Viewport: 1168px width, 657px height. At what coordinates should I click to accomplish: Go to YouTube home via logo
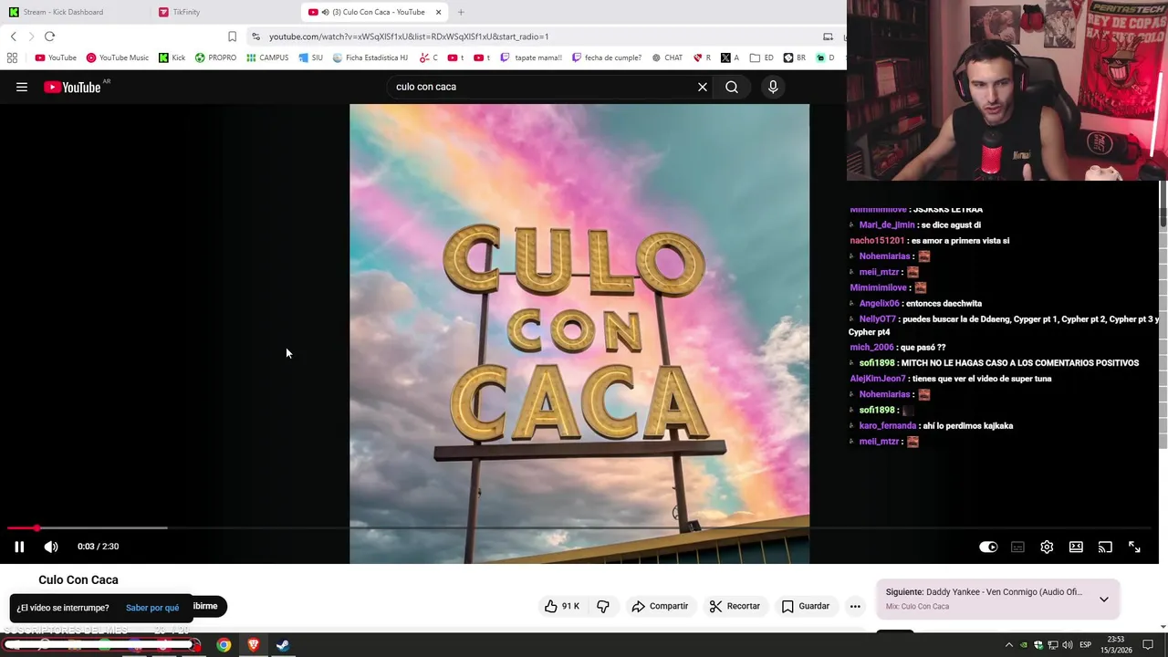[73, 87]
